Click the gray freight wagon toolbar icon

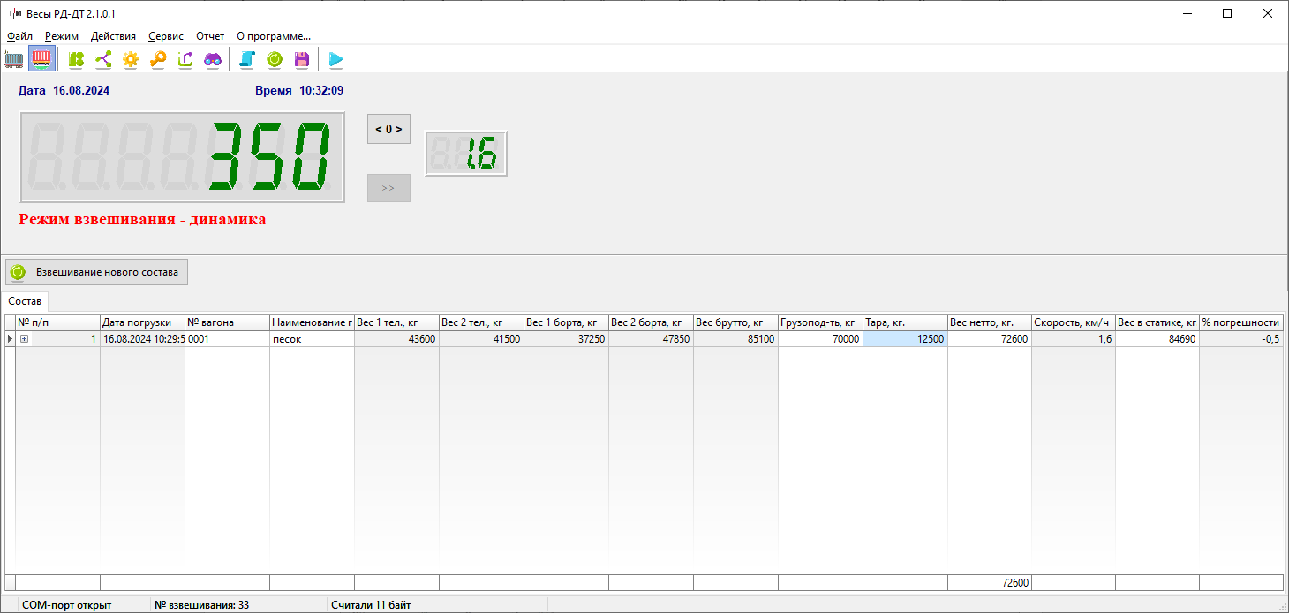[x=14, y=59]
